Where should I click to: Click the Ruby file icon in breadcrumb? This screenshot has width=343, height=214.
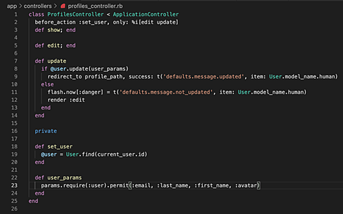coord(63,6)
